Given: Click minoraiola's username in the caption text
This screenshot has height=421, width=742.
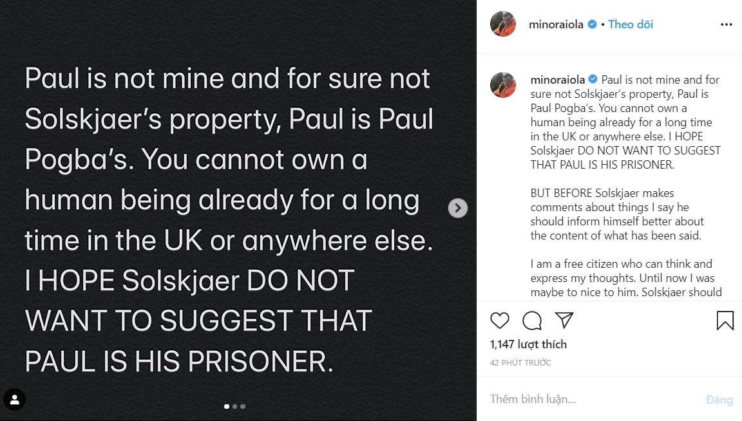Looking at the screenshot, I should point(558,79).
